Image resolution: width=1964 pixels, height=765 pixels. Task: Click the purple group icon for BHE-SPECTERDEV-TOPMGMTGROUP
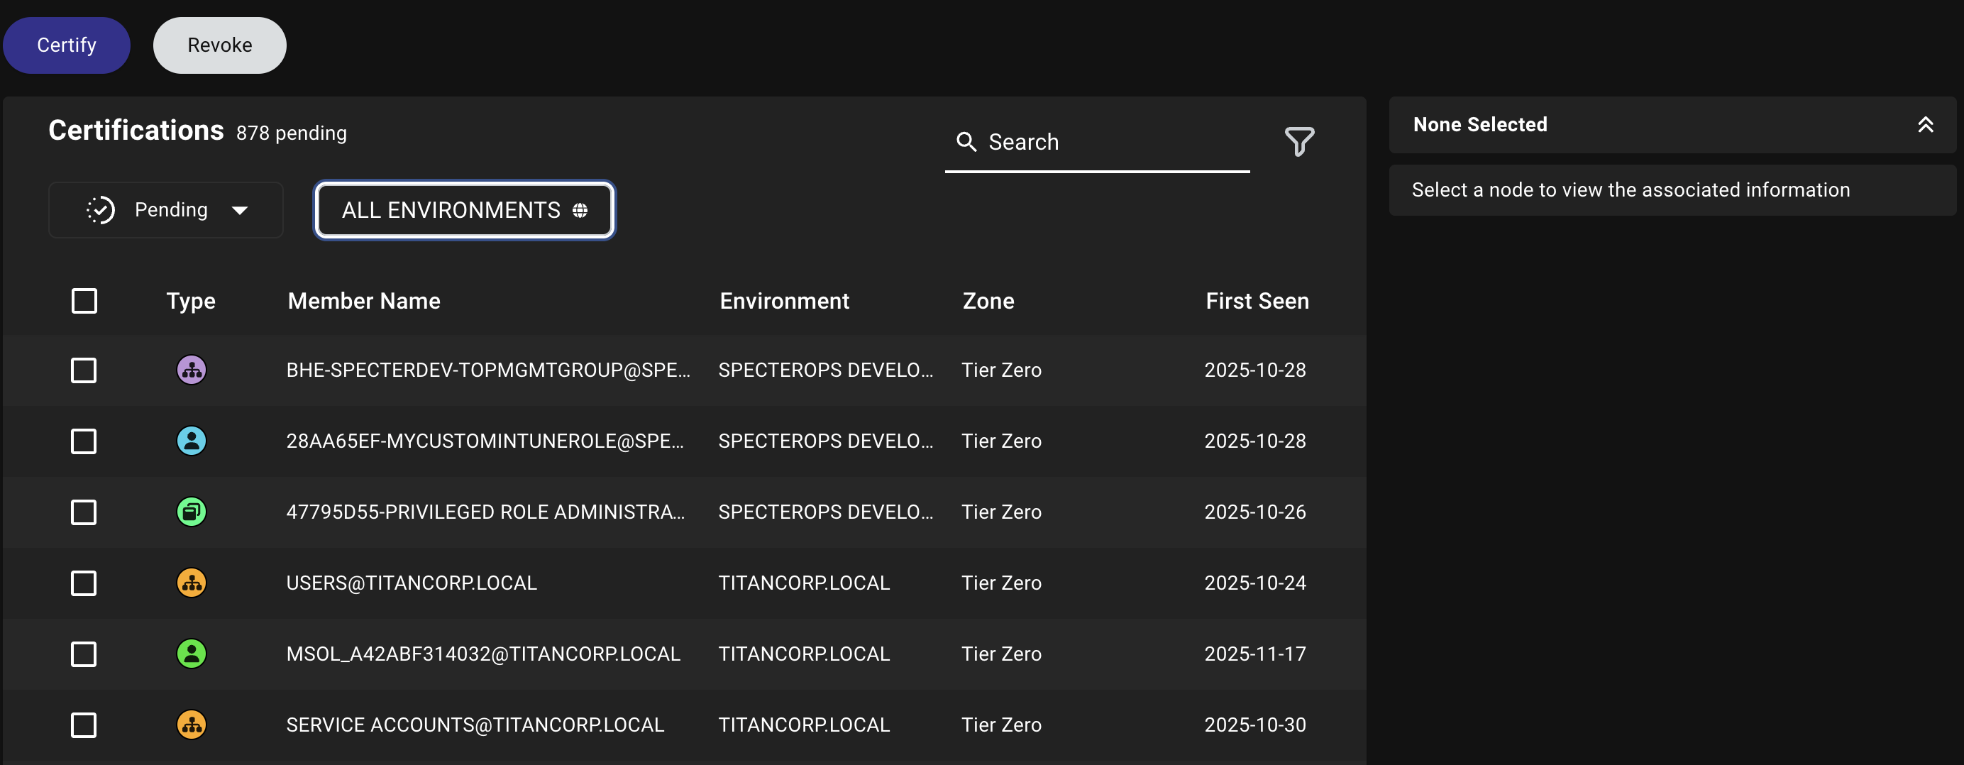191,370
